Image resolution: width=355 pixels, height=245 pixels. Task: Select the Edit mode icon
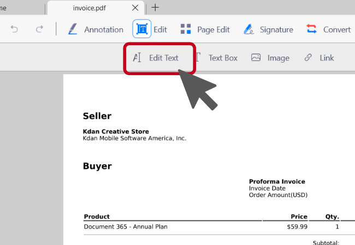(x=142, y=29)
